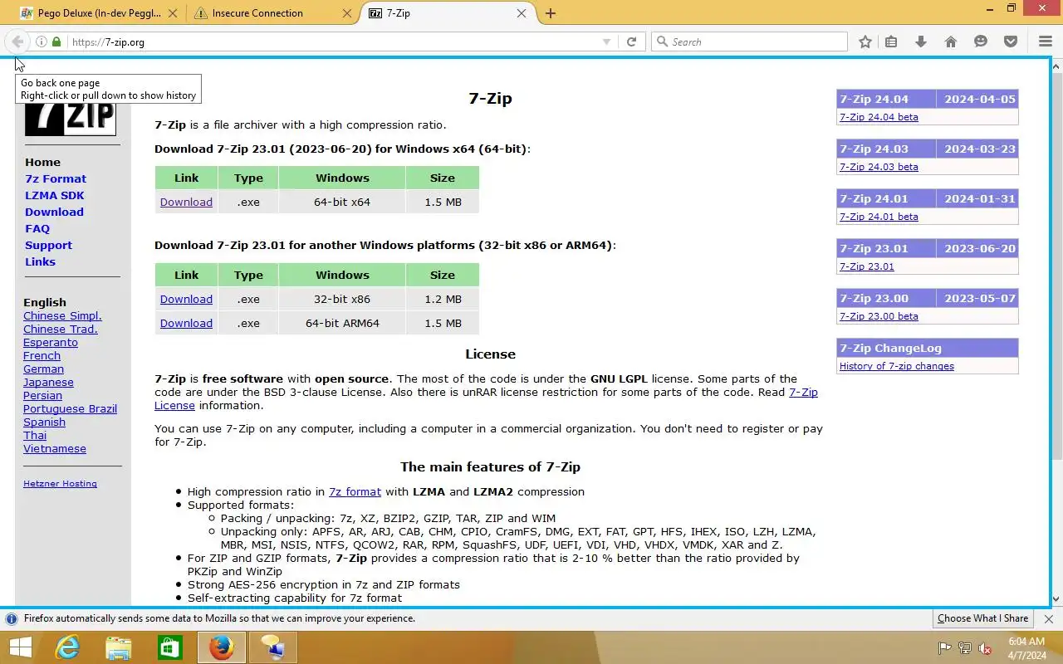Show bookmarks list icon
Screen dimensions: 1063x664
[x=891, y=41]
